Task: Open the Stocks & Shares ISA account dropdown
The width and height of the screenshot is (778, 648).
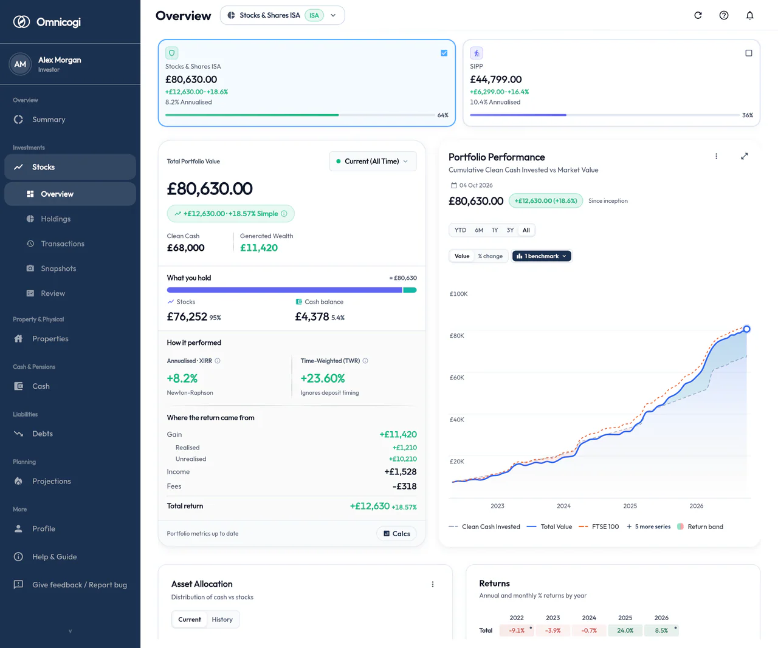Action: click(x=283, y=15)
